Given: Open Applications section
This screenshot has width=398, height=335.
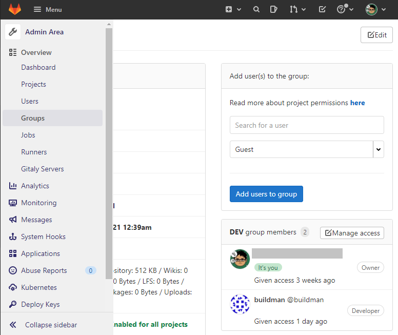Looking at the screenshot, I should tap(41, 253).
